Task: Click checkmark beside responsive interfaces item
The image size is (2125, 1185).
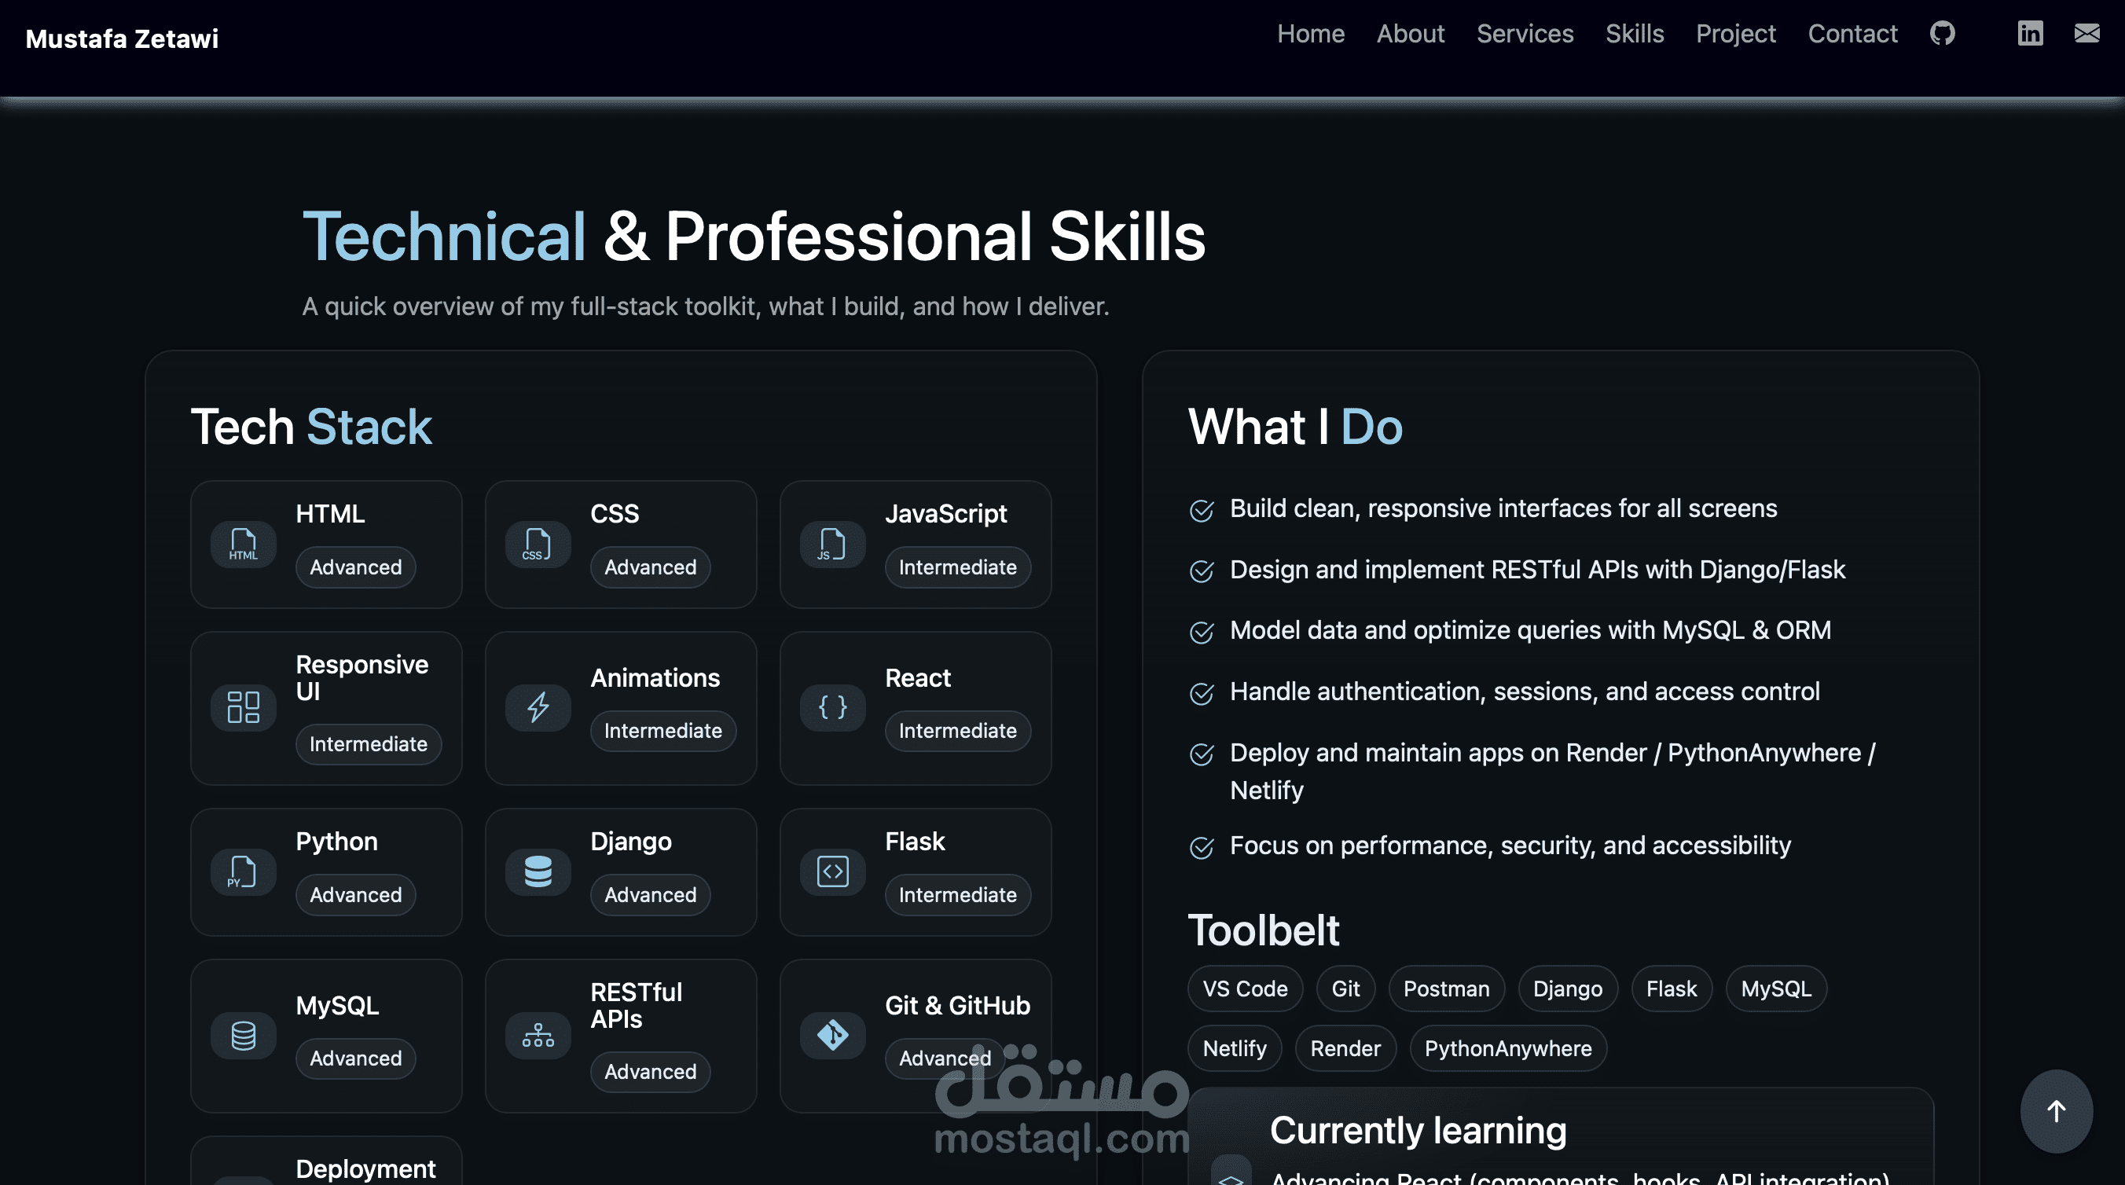Action: 1201,511
